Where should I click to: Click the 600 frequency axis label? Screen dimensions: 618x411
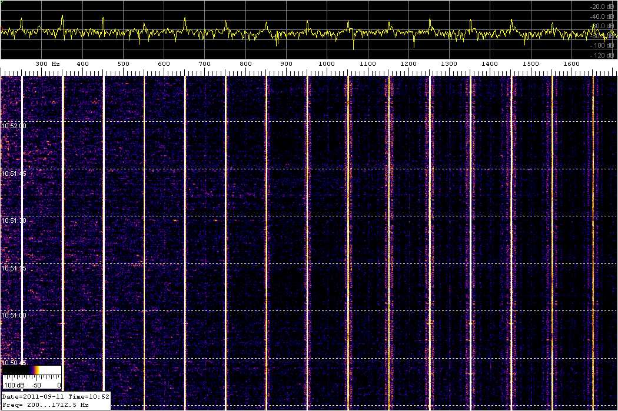(x=164, y=64)
